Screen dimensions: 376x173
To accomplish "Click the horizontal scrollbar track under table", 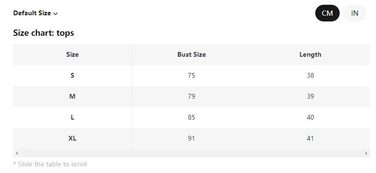I will (191, 153).
